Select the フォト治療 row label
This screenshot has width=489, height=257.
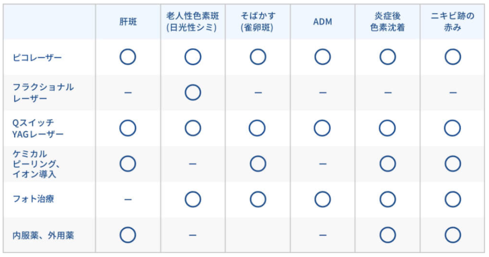click(x=33, y=199)
